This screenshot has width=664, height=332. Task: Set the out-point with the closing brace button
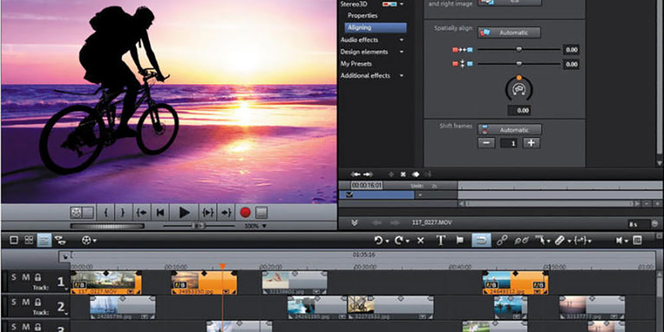pos(123,212)
